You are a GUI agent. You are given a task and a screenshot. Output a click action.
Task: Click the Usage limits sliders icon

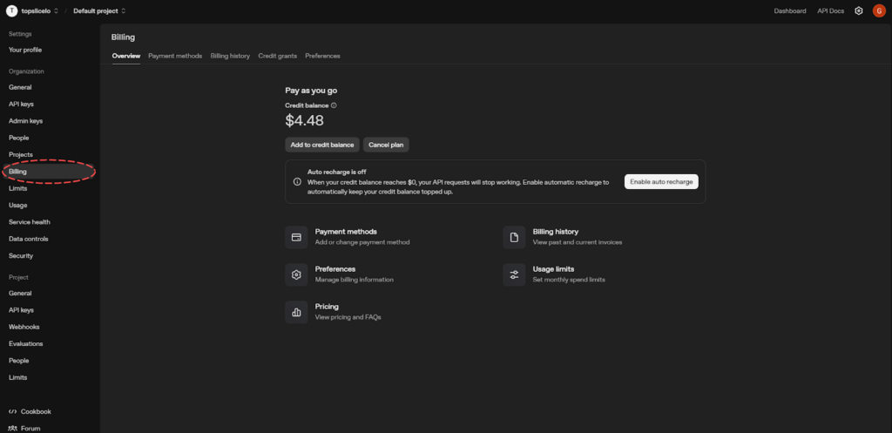(x=514, y=274)
